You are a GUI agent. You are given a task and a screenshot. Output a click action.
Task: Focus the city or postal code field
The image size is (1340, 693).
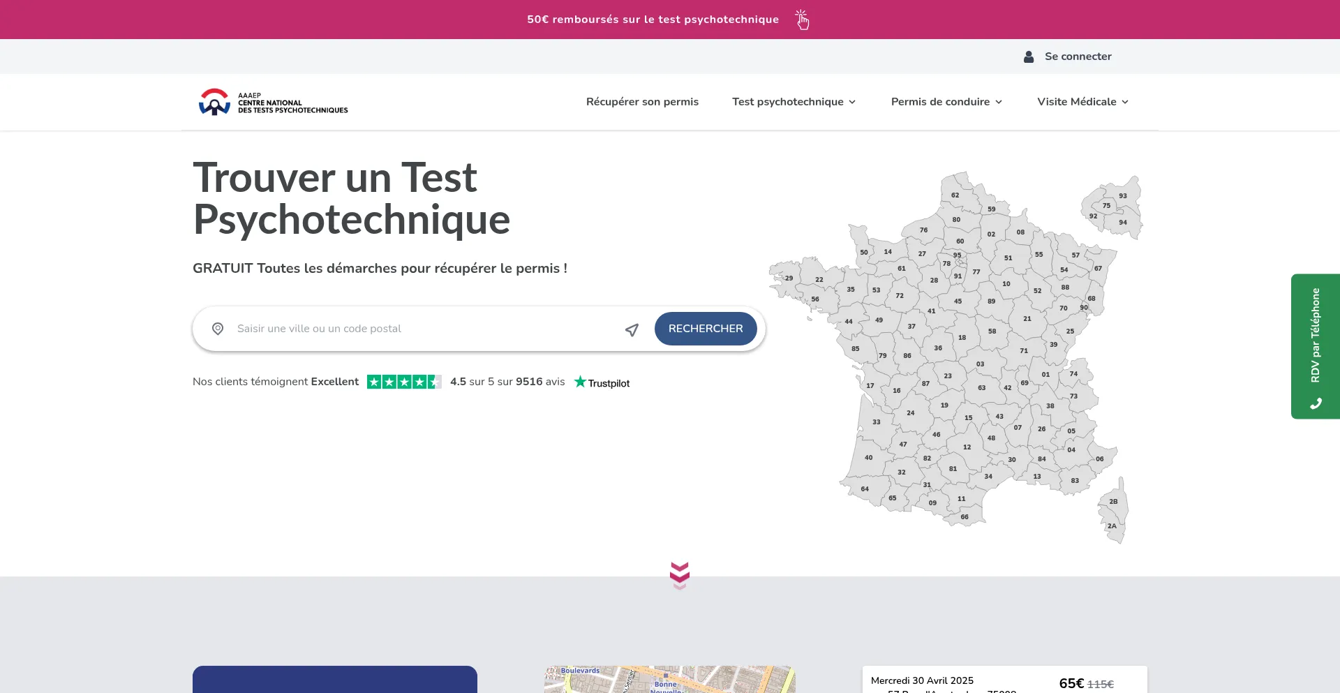click(x=426, y=329)
